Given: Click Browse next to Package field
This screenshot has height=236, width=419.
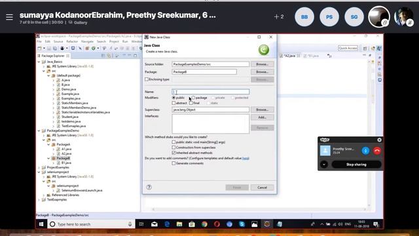Looking at the screenshot, I should 262,72.
